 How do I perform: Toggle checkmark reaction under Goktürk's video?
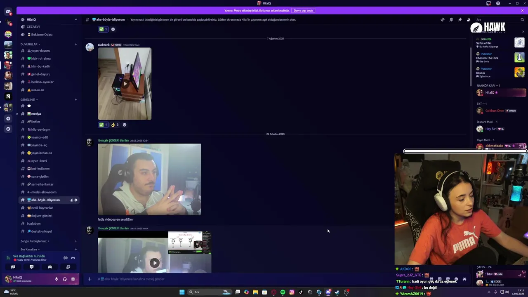coord(103,125)
